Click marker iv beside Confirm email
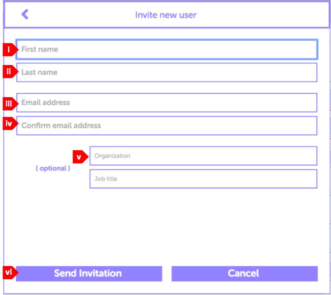This screenshot has height=295, width=331. click(8, 123)
